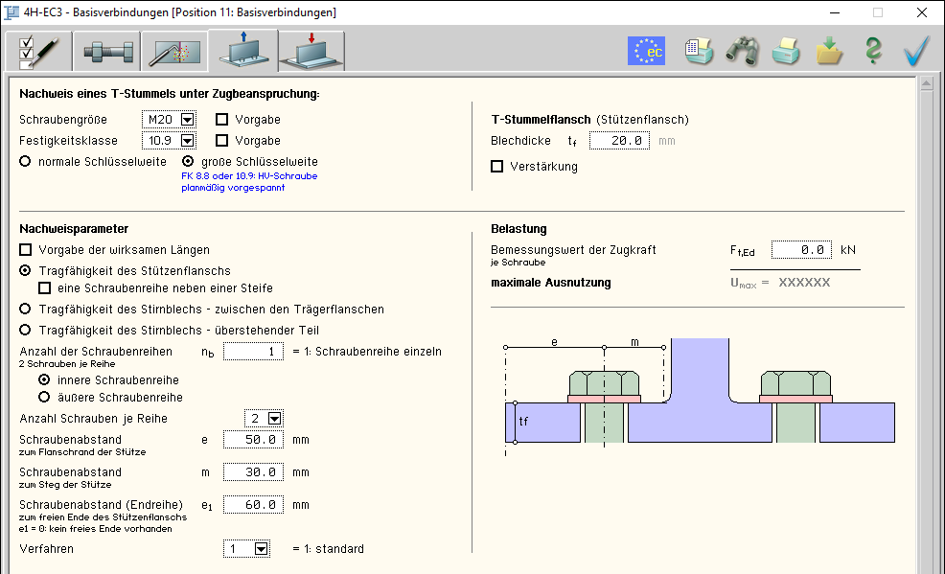Open the document output icon next to EU flag
Screen dimensions: 945x574
[x=699, y=51]
